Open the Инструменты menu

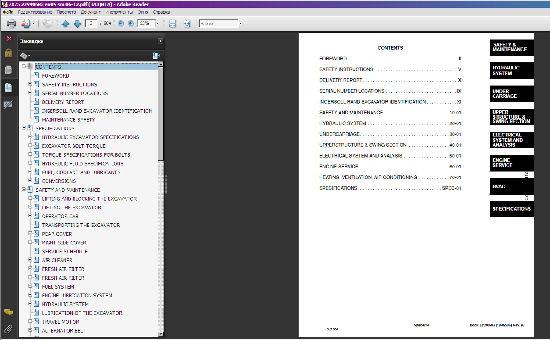(119, 12)
